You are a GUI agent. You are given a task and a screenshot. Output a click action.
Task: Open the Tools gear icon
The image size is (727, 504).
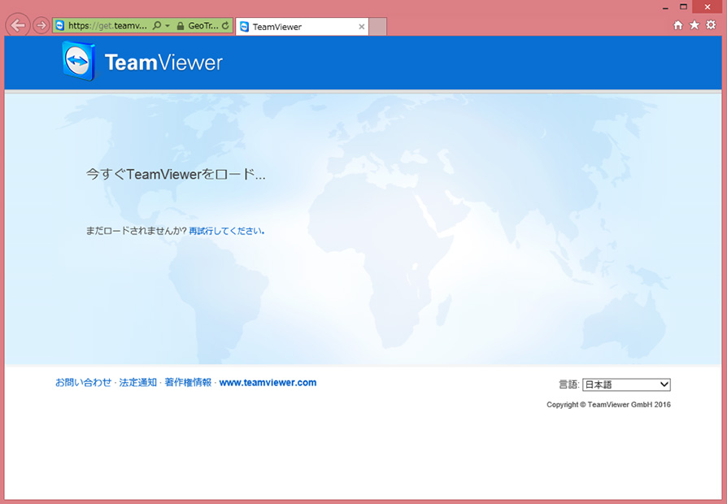711,25
